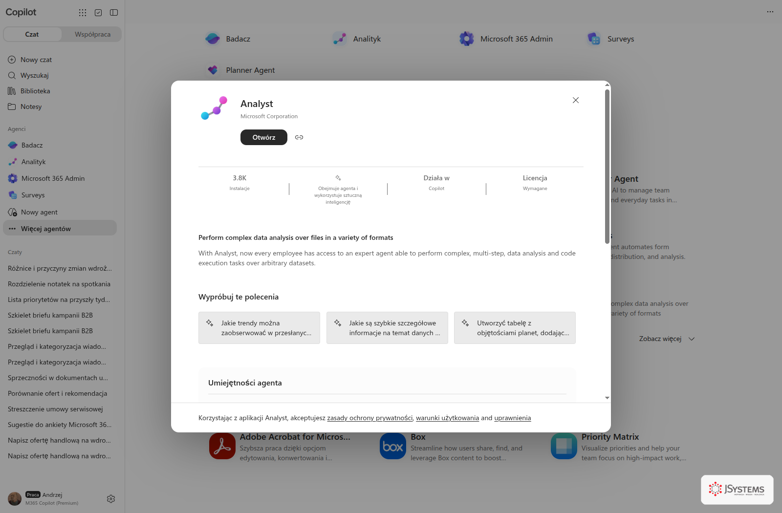Click the Notesy folder icon
The image size is (782, 513).
coord(12,107)
